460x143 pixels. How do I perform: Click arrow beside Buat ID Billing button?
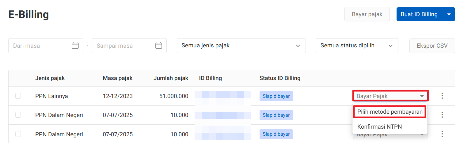click(449, 14)
